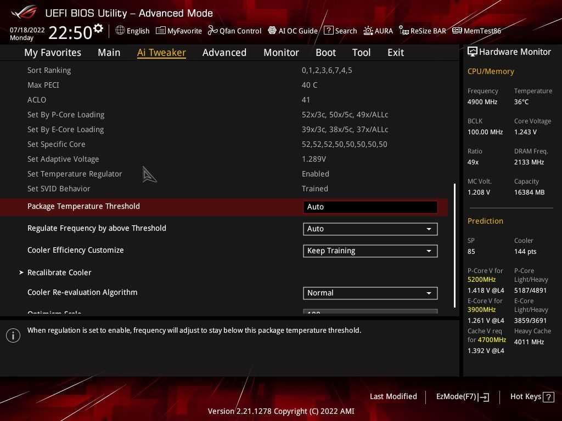Switch to the Advanced tab
Image resolution: width=562 pixels, height=421 pixels.
[x=224, y=53]
